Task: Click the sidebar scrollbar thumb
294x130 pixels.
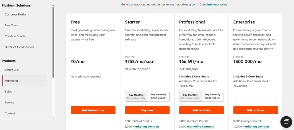Action: (x=53, y=42)
